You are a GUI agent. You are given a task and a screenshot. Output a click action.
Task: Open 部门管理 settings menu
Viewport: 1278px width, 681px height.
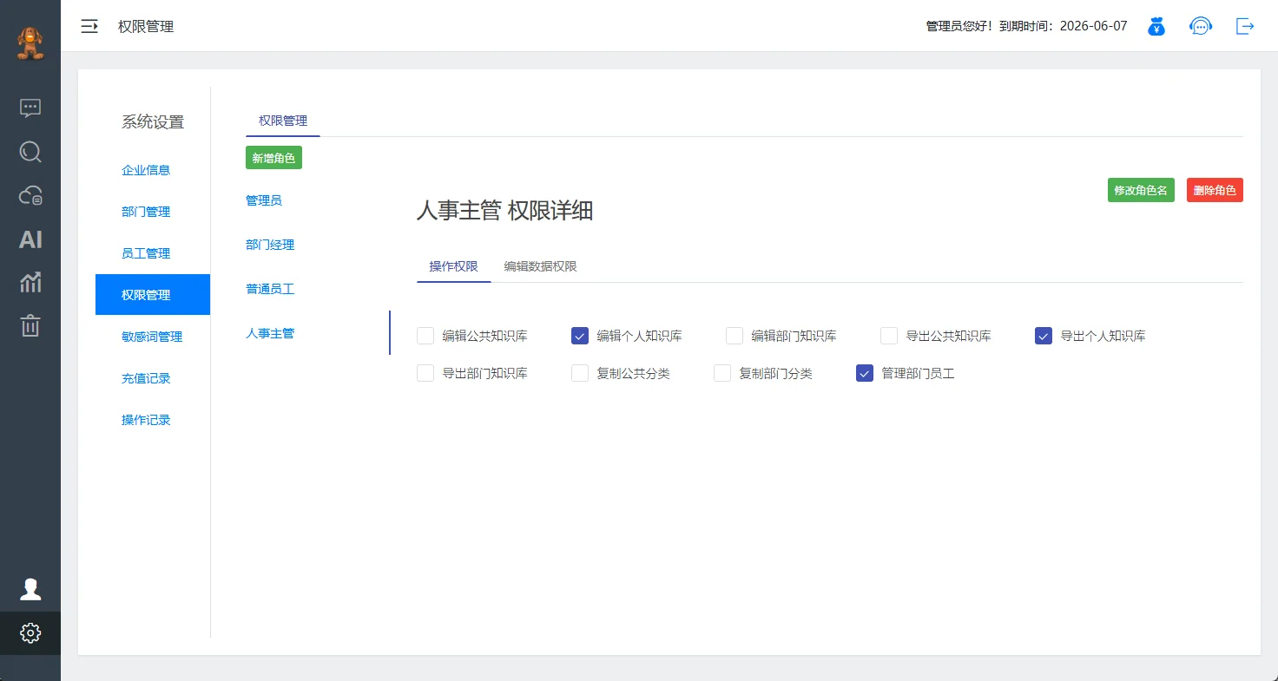pyautogui.click(x=146, y=212)
